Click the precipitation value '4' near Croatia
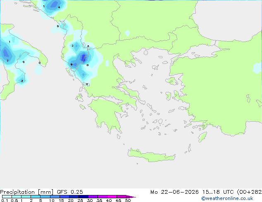Viewport: 262px width, 202px height. click(x=59, y=7)
